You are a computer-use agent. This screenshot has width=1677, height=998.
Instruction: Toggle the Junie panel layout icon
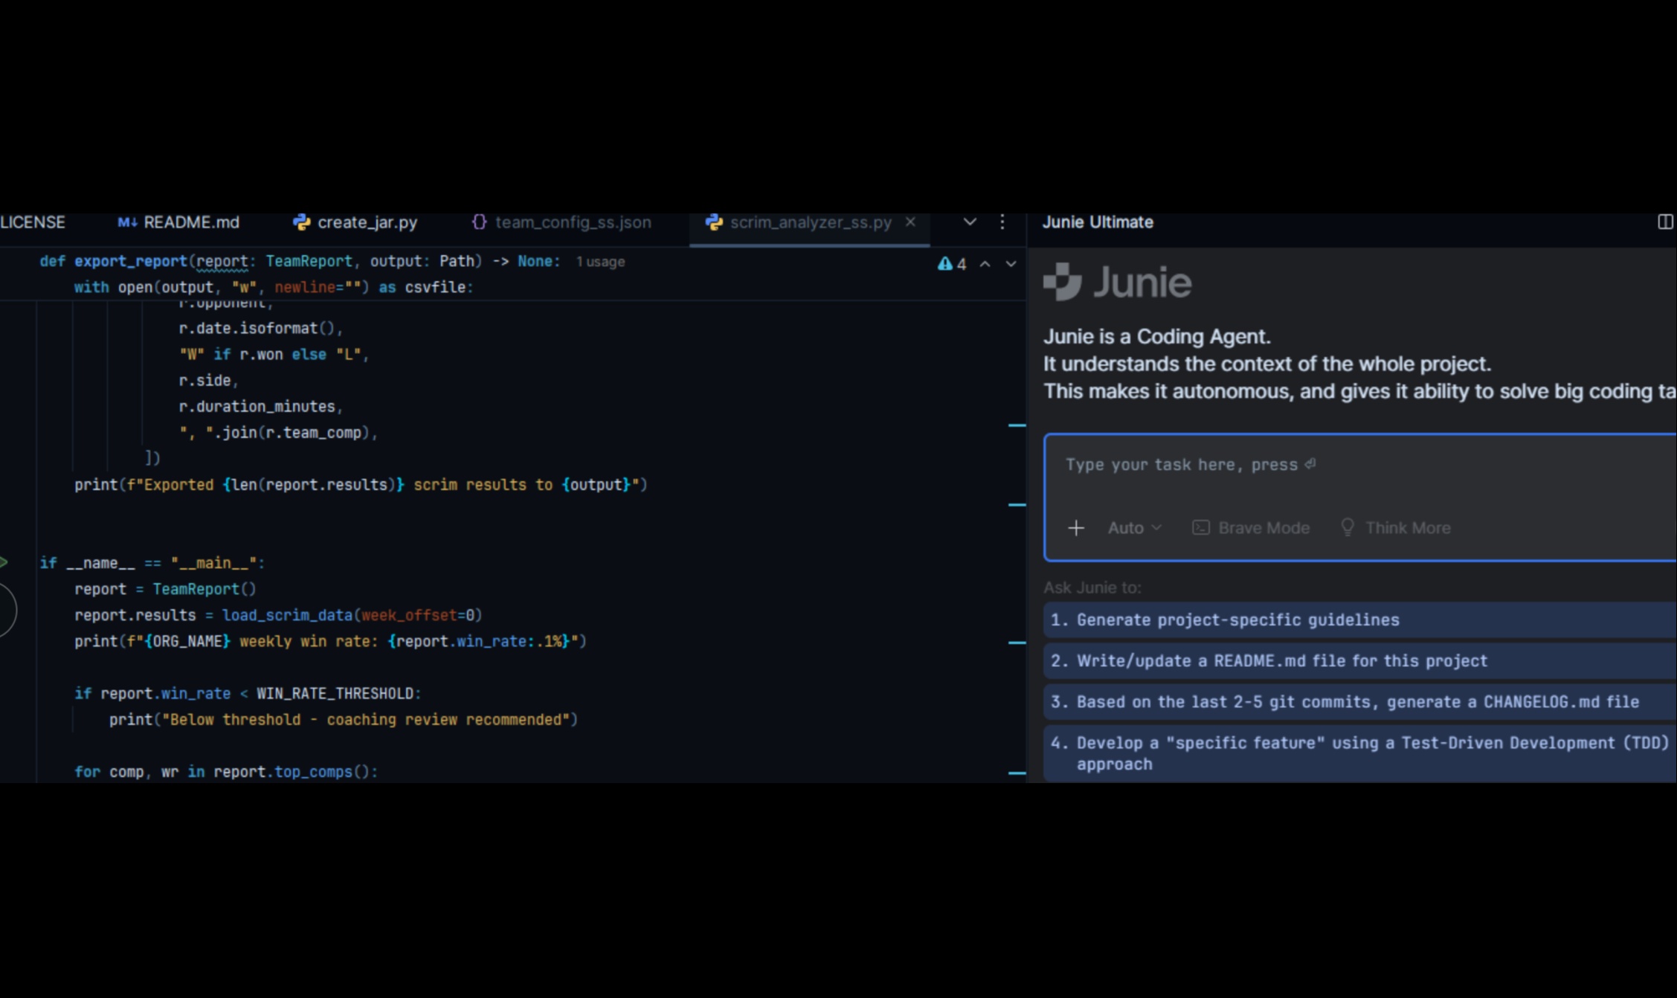point(1665,222)
